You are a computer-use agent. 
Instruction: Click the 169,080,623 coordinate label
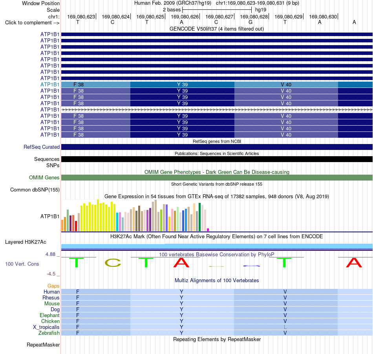(x=81, y=16)
